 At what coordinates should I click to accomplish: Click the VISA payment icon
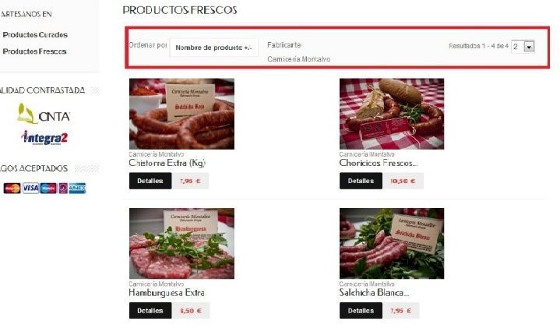pyautogui.click(x=30, y=189)
